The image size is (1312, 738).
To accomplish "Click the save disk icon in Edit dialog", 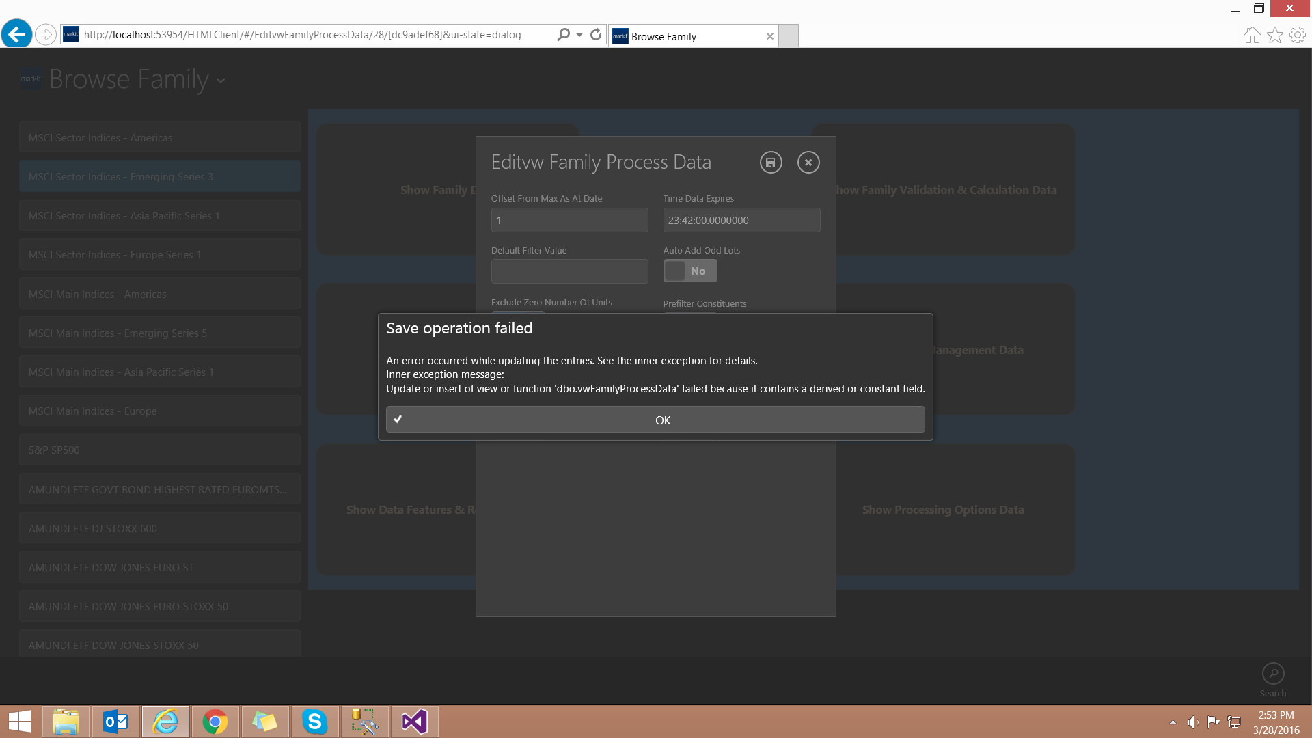I will click(771, 163).
